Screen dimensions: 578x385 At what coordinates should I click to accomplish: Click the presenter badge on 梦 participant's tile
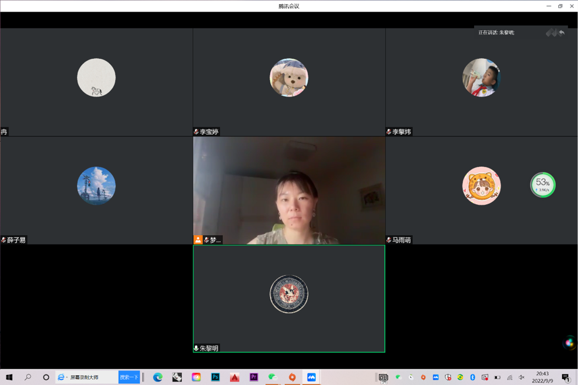[x=197, y=240]
